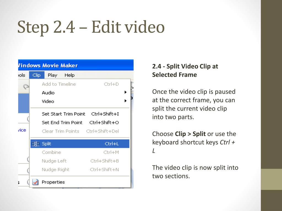Click the Ctrl+L shortcut text
Image resolution: width=282 pixels, height=211 pixels.
112,144
